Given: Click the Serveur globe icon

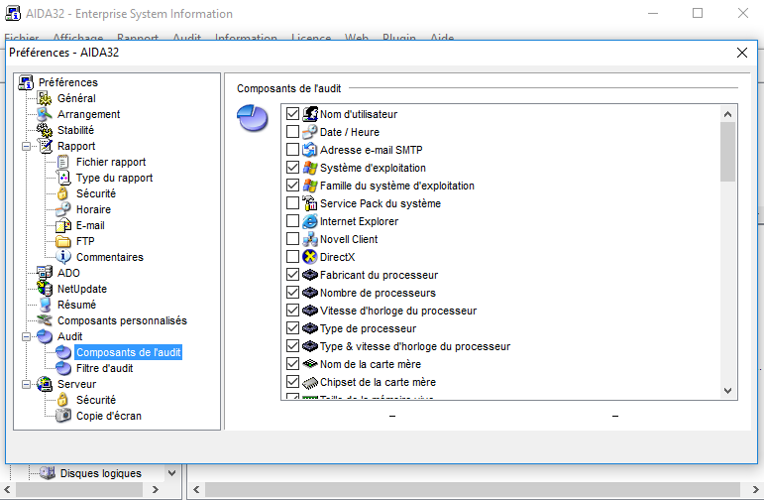Looking at the screenshot, I should (45, 384).
